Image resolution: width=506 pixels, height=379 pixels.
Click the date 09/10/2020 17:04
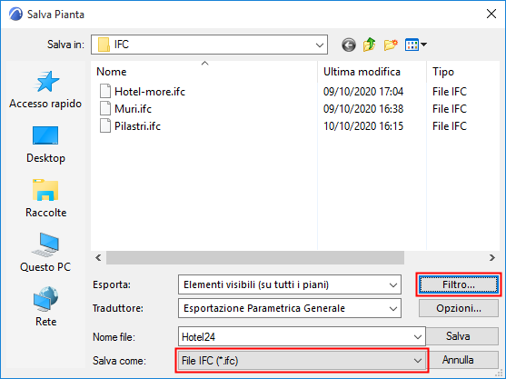point(363,92)
